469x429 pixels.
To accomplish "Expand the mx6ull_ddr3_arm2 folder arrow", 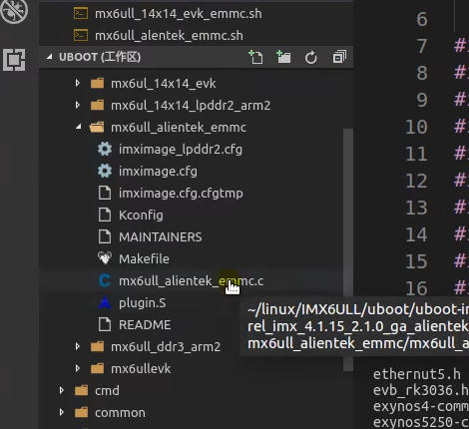I will 78,346.
